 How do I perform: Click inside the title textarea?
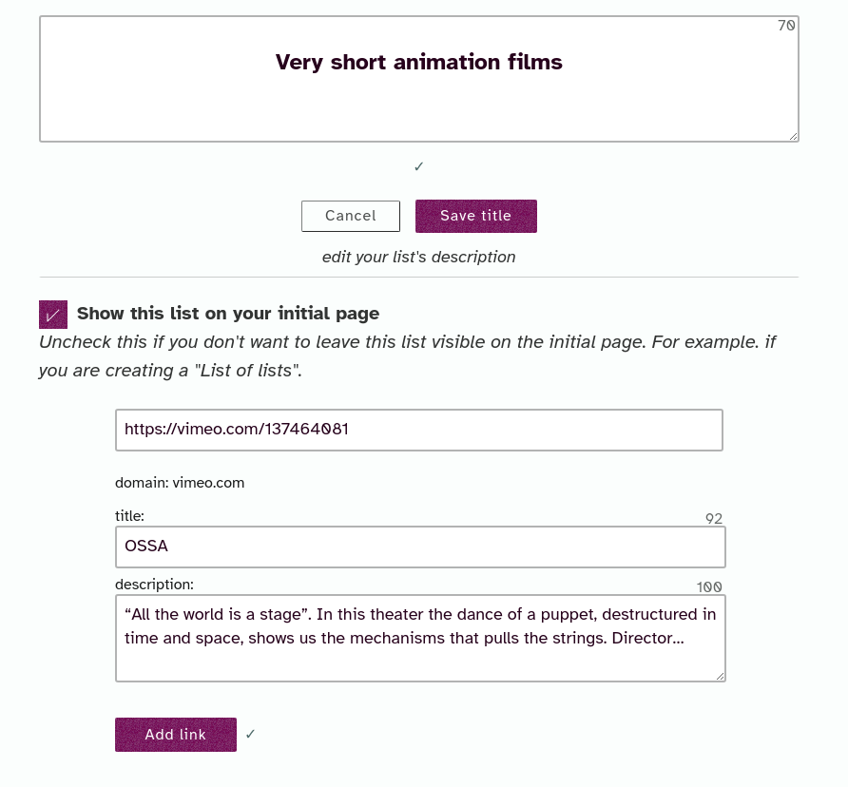(x=418, y=78)
